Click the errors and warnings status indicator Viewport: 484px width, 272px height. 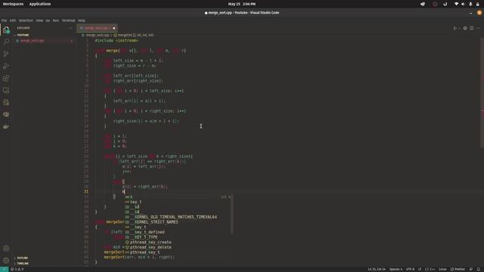[17, 269]
